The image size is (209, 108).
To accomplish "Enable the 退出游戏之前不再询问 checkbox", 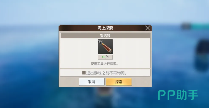I will pos(84,73).
